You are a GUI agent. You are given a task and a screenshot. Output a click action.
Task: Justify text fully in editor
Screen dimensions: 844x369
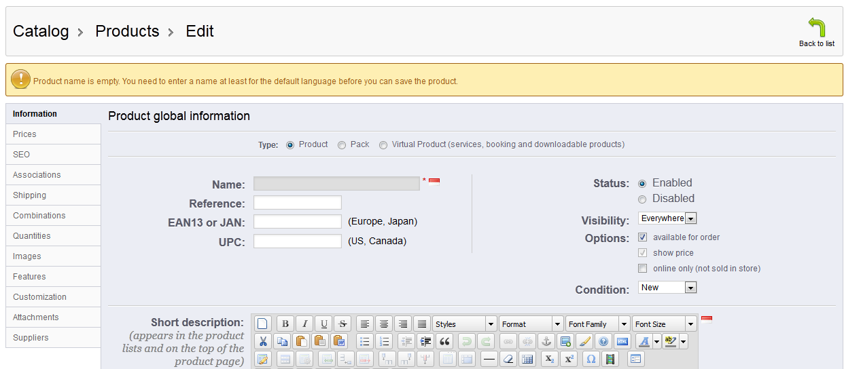(x=423, y=324)
